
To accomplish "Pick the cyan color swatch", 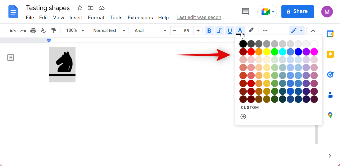I will tap(283, 52).
